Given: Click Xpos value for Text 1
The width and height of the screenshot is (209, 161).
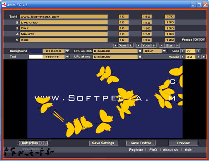Looking at the screenshot, I should pos(123,17).
